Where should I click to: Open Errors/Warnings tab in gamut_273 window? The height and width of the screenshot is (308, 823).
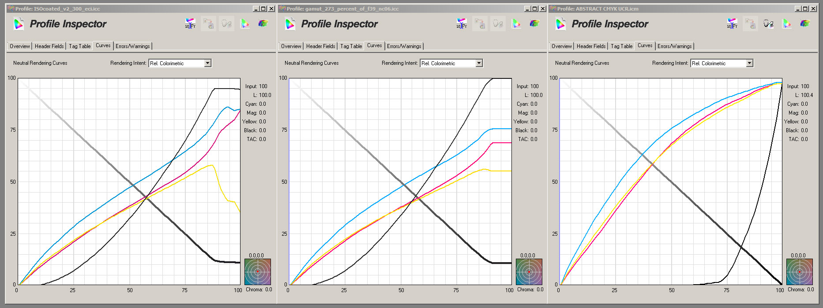404,46
